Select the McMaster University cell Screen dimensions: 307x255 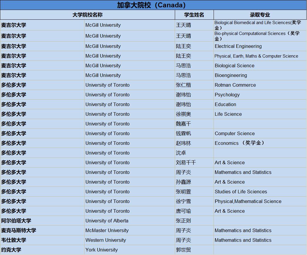click(130, 230)
